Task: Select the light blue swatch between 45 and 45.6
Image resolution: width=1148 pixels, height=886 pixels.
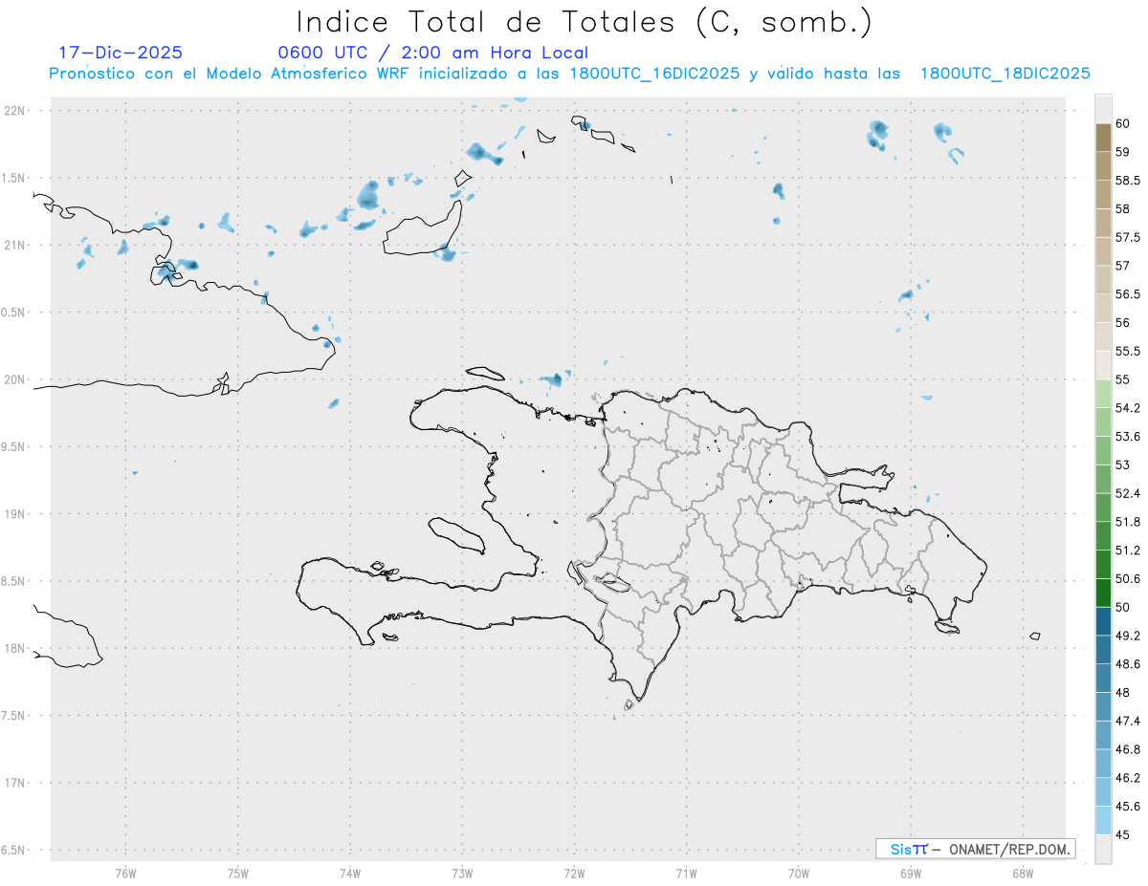Action: click(x=1103, y=821)
